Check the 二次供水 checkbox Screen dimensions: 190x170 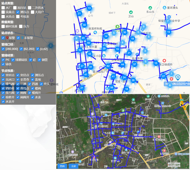tap(29, 8)
